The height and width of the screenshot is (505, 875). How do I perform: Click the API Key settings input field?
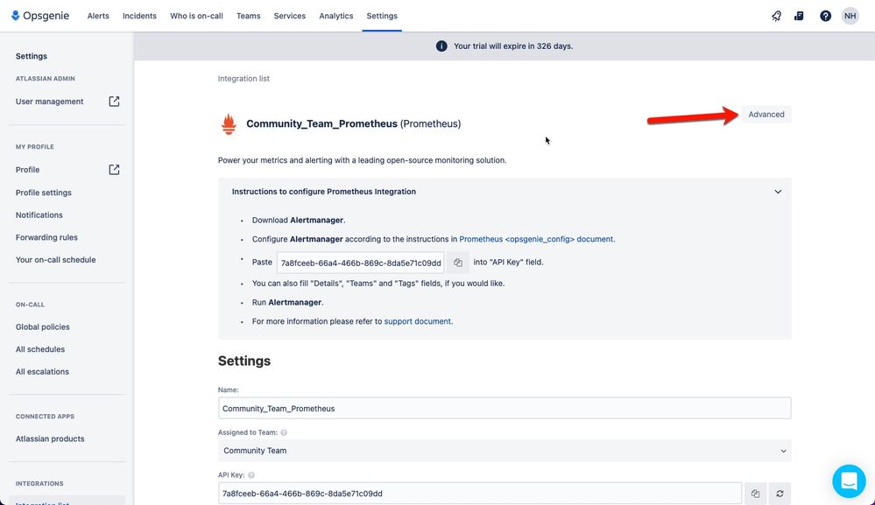tap(480, 494)
